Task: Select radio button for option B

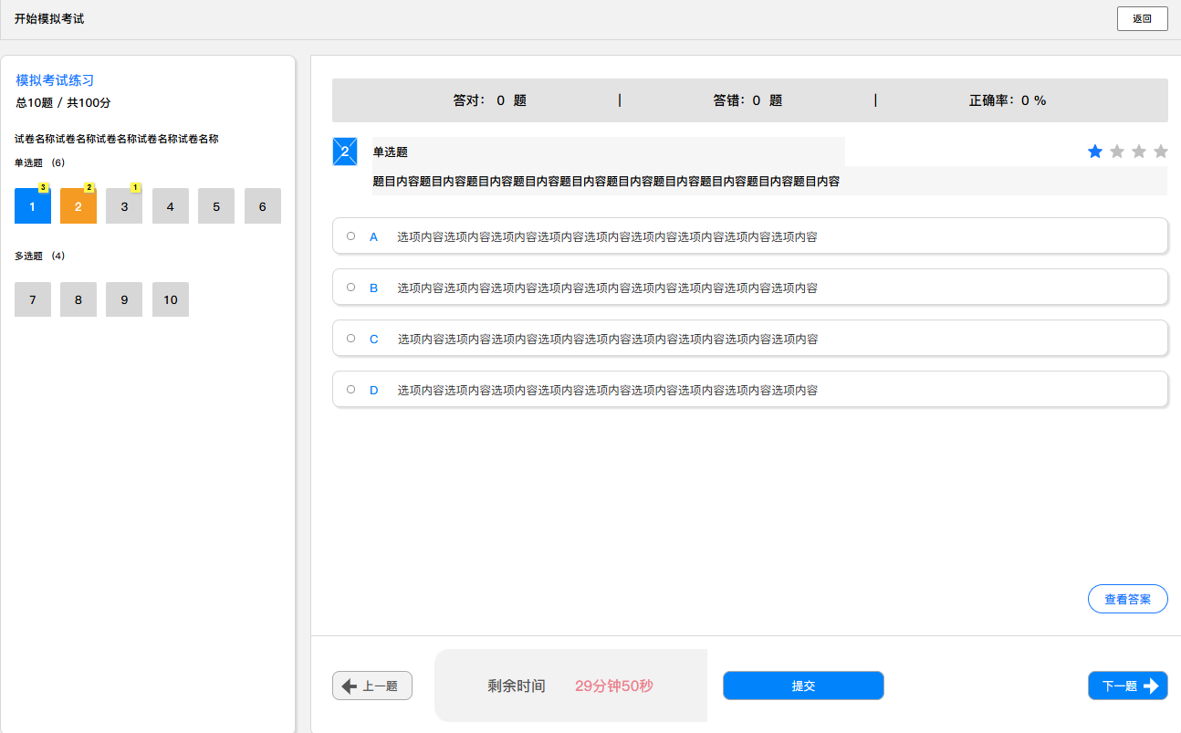Action: point(350,288)
